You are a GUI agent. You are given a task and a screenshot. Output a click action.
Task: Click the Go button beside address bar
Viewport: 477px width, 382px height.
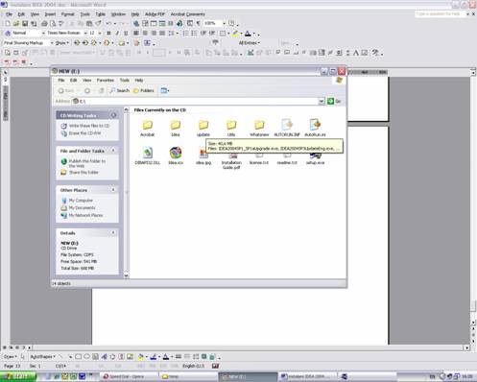click(x=334, y=101)
